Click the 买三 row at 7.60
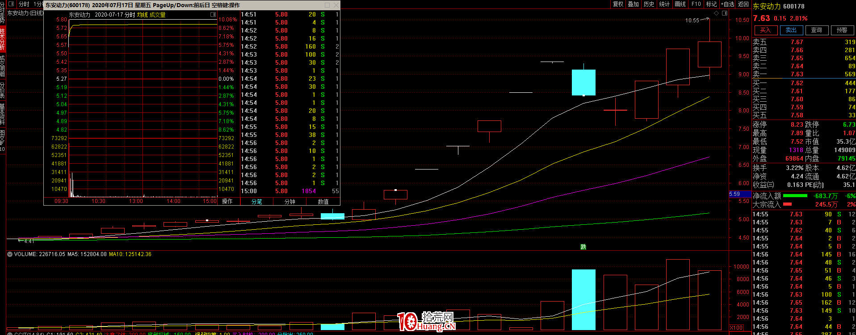856x335 pixels. click(804, 99)
